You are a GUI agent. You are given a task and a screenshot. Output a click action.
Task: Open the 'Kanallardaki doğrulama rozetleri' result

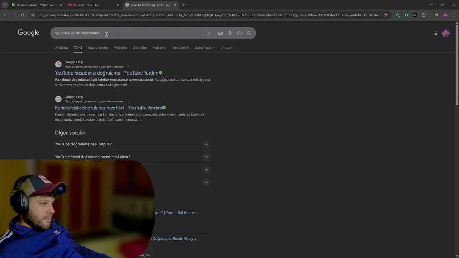pos(108,107)
